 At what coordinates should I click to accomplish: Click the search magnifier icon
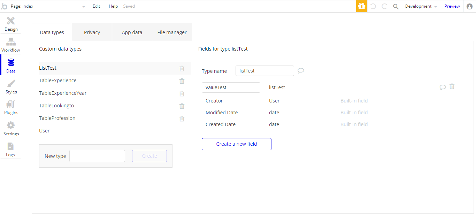pos(396,6)
